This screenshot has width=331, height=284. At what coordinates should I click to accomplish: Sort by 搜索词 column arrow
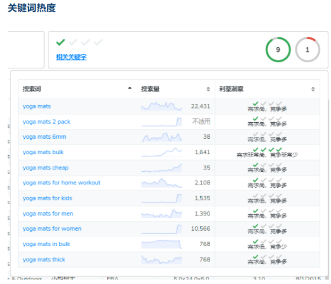129,89
